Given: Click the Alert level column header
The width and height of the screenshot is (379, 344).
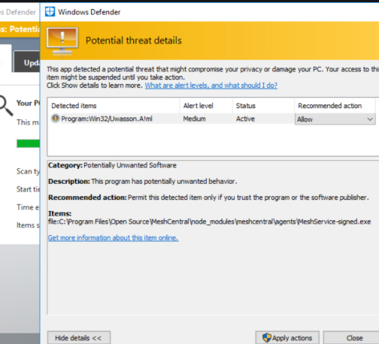Looking at the screenshot, I should [x=206, y=106].
